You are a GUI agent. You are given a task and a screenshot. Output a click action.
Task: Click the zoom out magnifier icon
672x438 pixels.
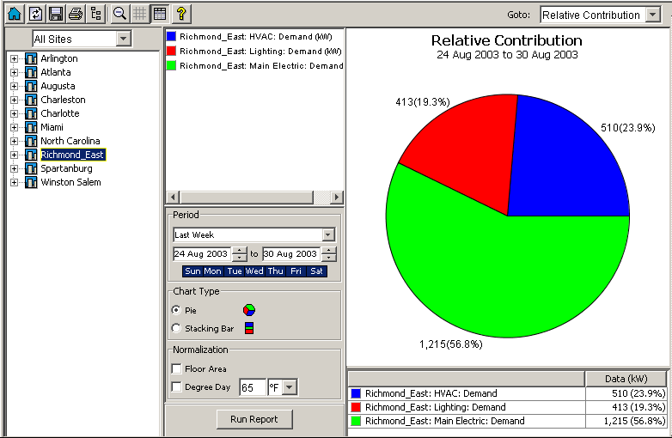tap(120, 14)
